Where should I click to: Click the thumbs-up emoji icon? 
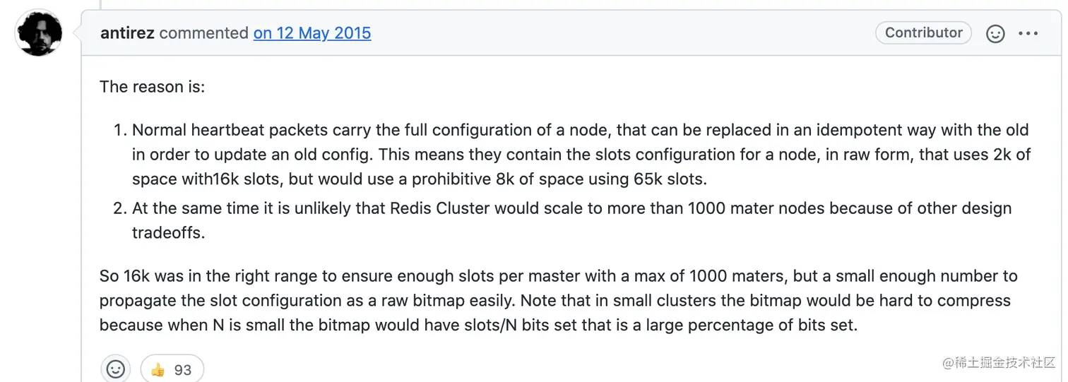(158, 370)
